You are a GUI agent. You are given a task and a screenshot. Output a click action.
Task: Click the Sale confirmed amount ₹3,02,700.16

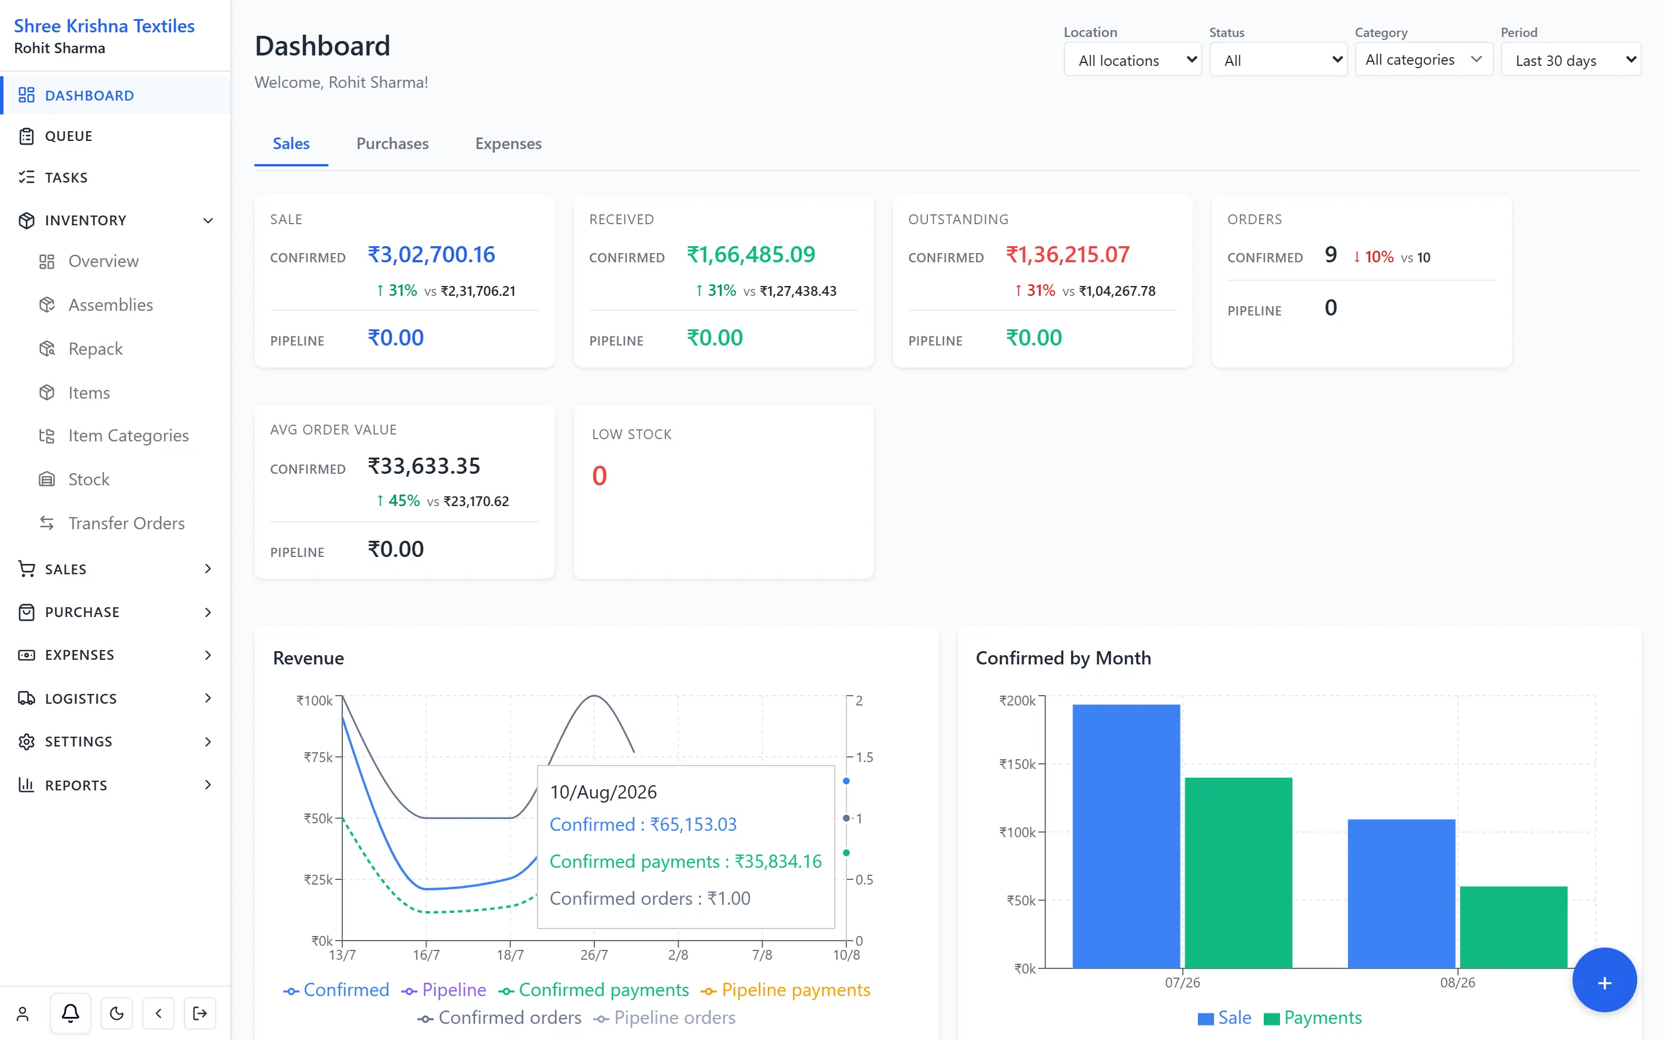431,254
